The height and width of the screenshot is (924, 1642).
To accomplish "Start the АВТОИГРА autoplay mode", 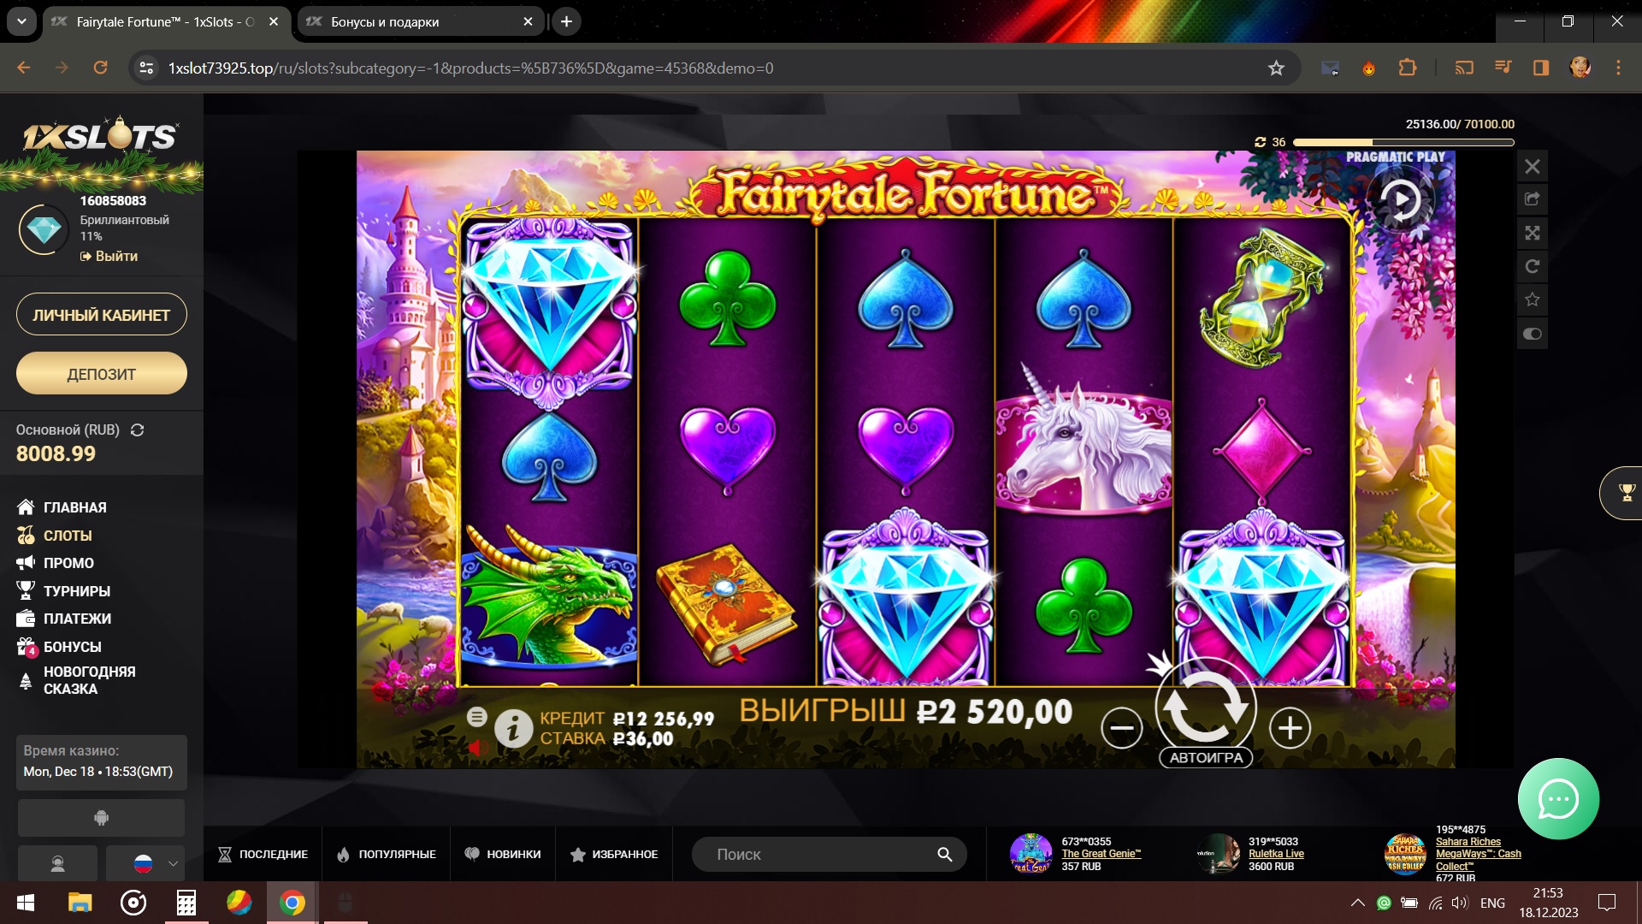I will 1206,758.
